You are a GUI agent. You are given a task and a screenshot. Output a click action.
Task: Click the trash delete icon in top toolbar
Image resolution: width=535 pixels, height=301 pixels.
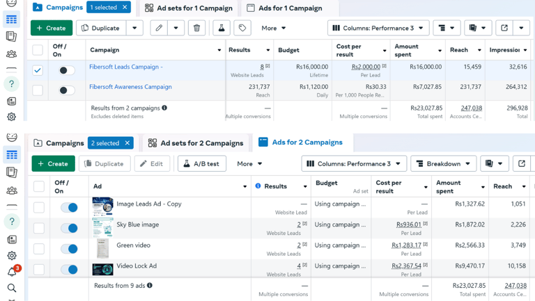tap(196, 28)
